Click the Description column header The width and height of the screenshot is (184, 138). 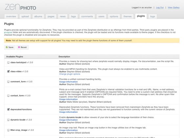(64, 56)
